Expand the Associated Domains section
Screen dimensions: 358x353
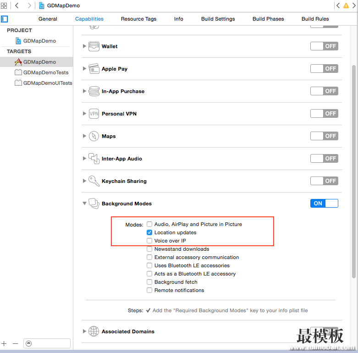[84, 331]
